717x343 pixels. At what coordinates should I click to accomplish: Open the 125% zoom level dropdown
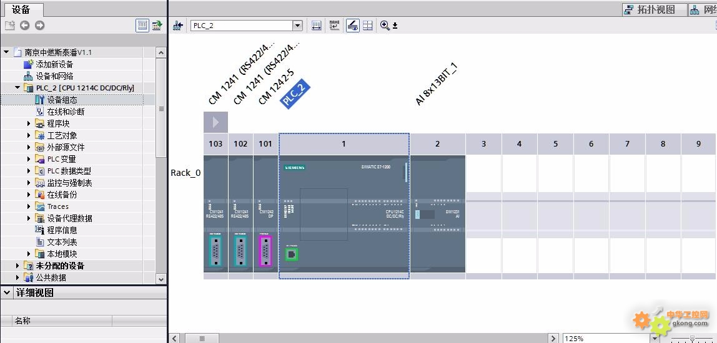tap(655, 339)
